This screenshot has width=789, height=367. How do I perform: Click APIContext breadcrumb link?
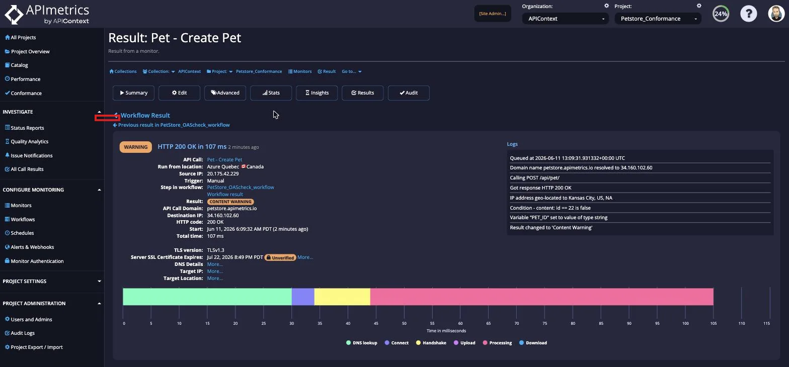click(189, 71)
